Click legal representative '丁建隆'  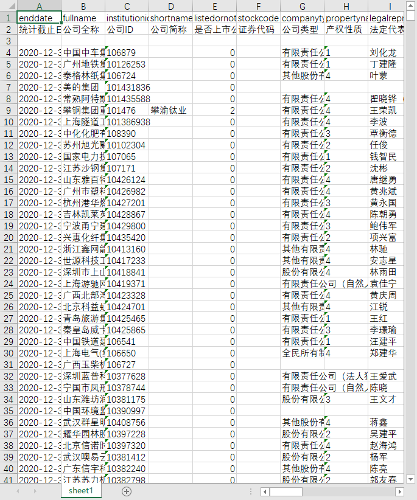[x=386, y=64]
